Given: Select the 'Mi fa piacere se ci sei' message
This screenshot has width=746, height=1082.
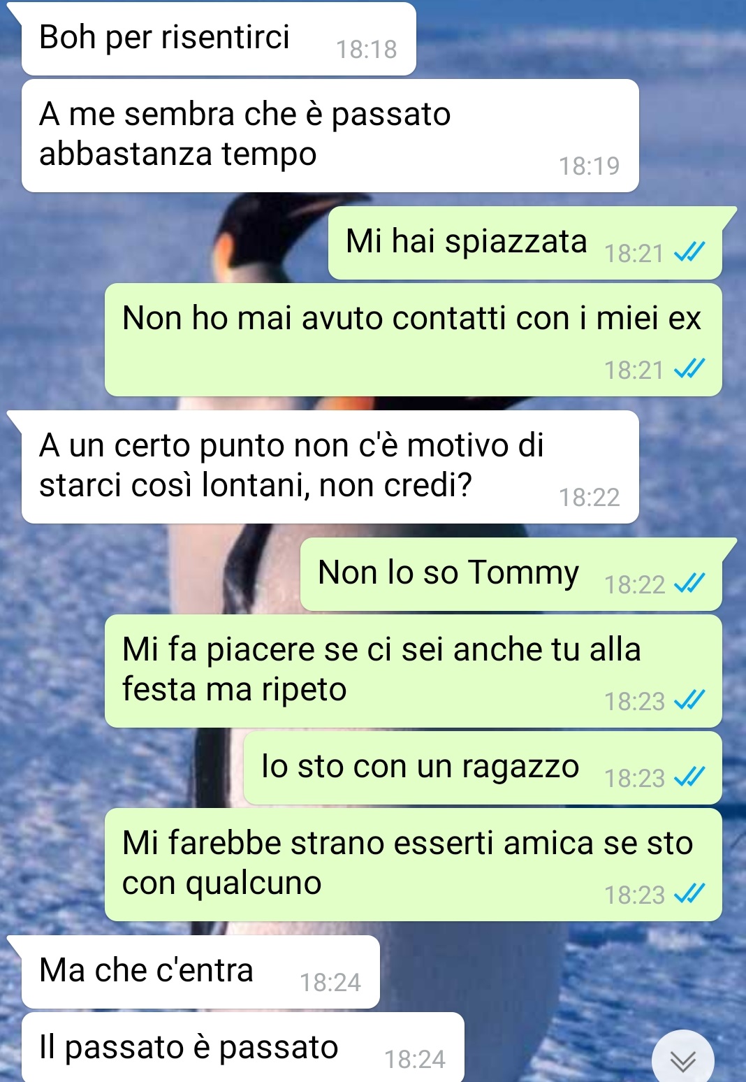Looking at the screenshot, I should (414, 671).
